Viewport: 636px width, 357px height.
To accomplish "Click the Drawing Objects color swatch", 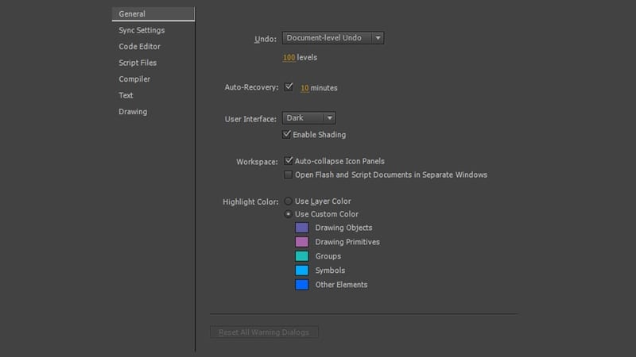I will (x=301, y=228).
